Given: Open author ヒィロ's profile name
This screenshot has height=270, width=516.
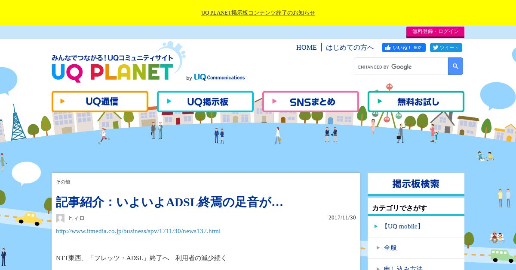Looking at the screenshot, I should click(x=77, y=218).
